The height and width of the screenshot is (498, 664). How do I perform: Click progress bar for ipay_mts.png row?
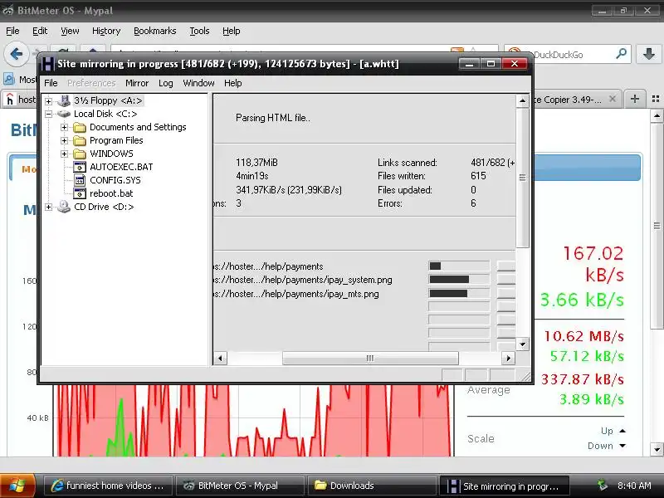click(x=459, y=294)
